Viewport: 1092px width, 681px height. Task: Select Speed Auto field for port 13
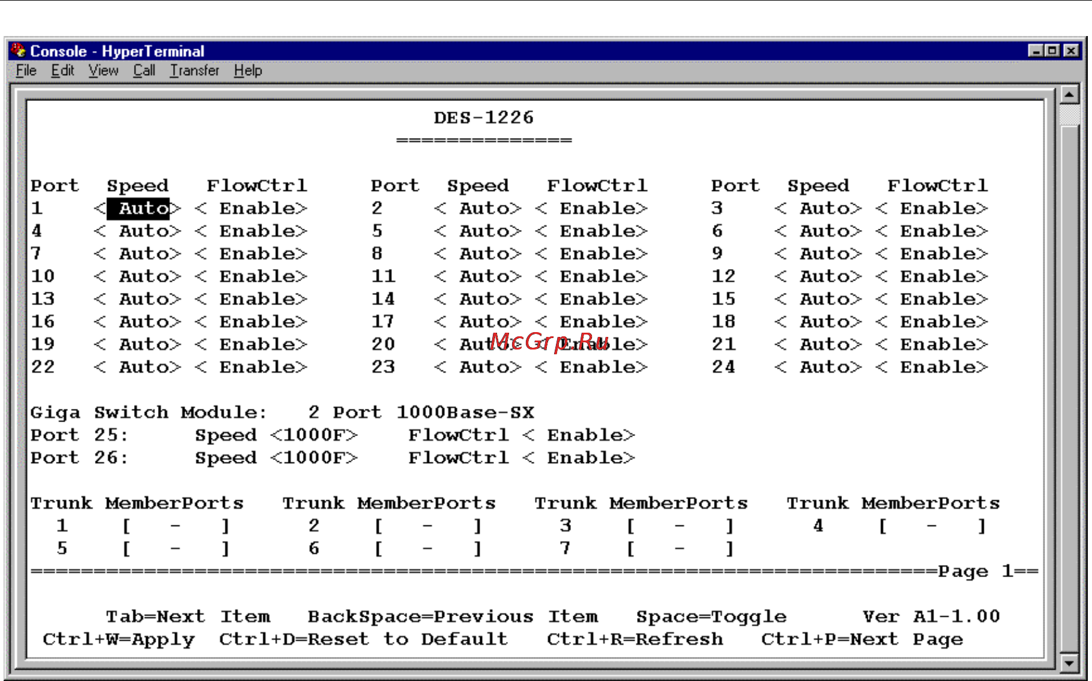tap(138, 299)
